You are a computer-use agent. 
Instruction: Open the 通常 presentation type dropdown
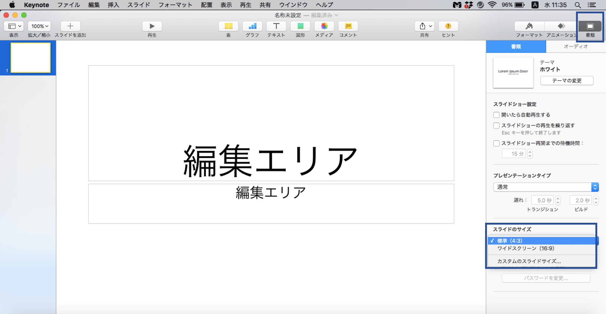[x=546, y=187]
